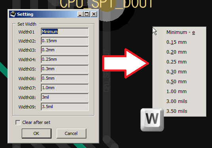Minimize the Setting dialog
212x148 pixels.
pos(80,14)
